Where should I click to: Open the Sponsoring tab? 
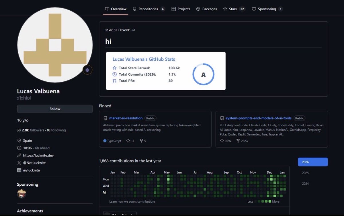pos(267,9)
